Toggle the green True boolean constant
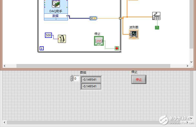The width and height of the screenshot is (196, 127). pyautogui.click(x=157, y=28)
